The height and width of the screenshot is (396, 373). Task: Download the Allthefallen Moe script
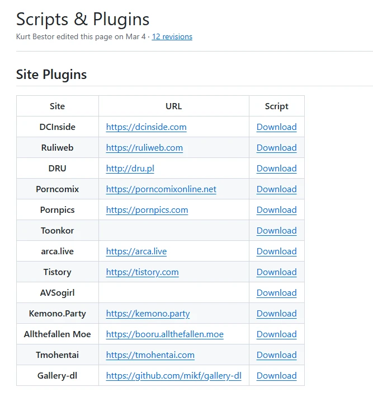coord(276,334)
